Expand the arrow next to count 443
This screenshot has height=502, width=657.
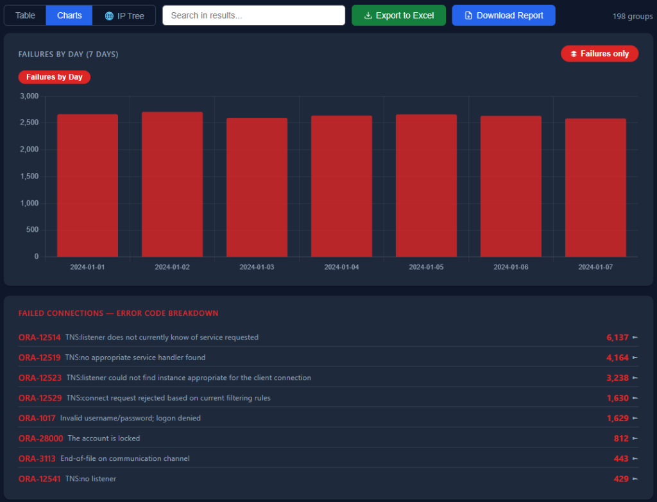tap(635, 458)
